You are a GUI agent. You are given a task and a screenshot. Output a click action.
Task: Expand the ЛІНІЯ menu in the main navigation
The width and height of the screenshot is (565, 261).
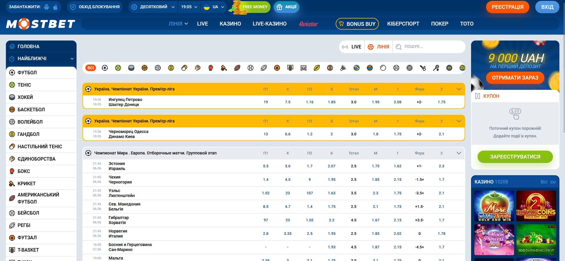pyautogui.click(x=178, y=24)
